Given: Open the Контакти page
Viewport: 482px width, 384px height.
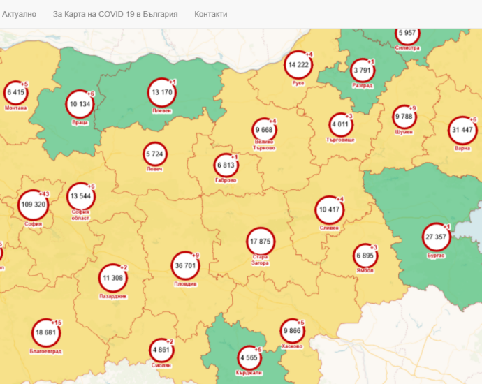Looking at the screenshot, I should click(211, 14).
